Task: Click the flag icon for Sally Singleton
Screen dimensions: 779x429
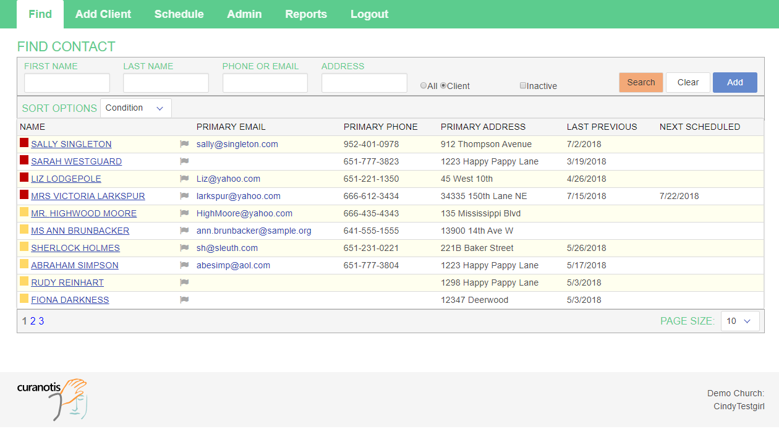Action: (184, 144)
